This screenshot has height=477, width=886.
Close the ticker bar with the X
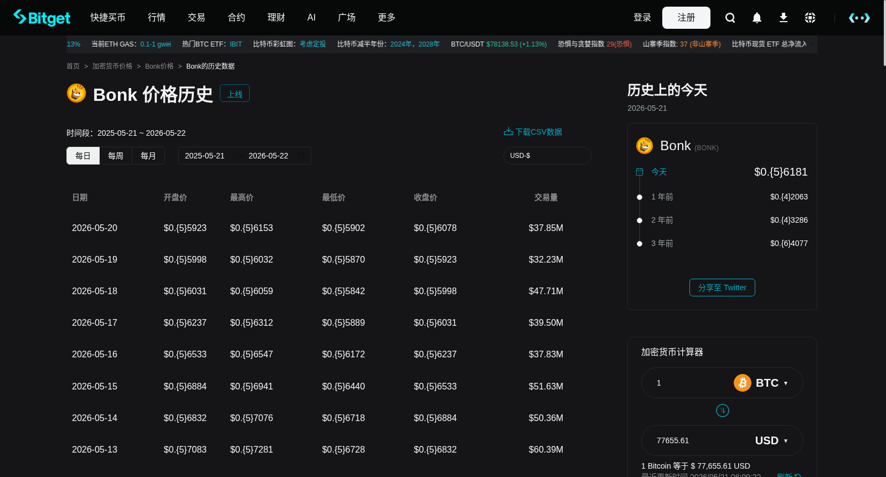812,44
